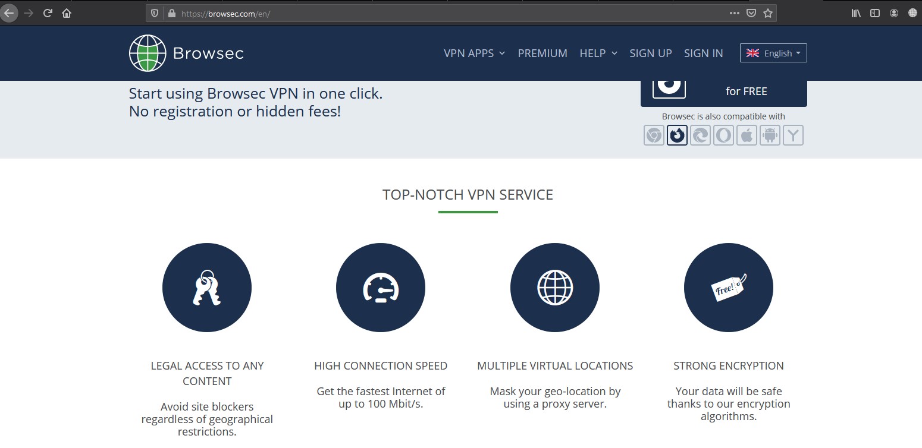Viewport: 922px width, 448px height.
Task: Open tracking protection shield in address bar
Action: pyautogui.click(x=155, y=13)
